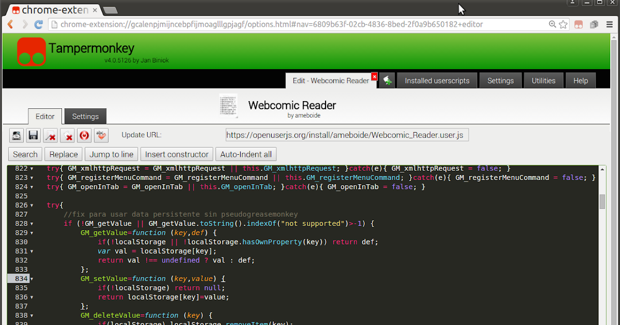Click line number 833 in gutter
The image size is (620, 325).
pos(21,270)
